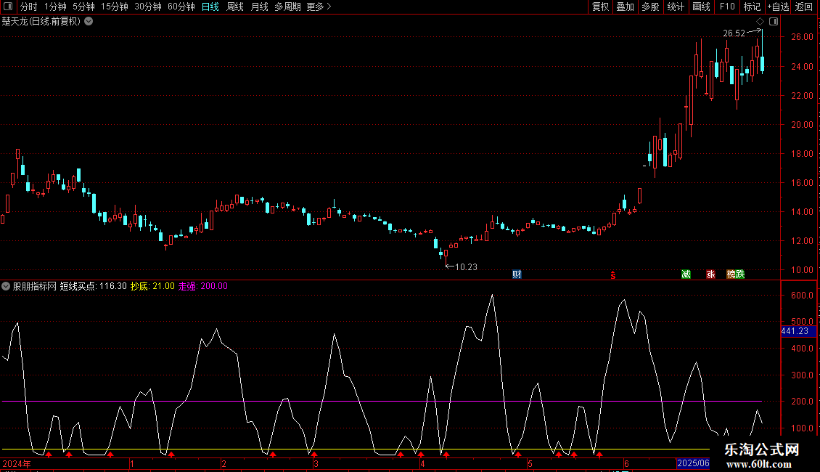Image resolution: width=820 pixels, height=472 pixels.
Task: Click the brown 榜 event marker
Action: click(731, 274)
